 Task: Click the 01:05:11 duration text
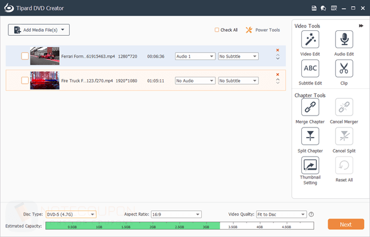coord(156,81)
